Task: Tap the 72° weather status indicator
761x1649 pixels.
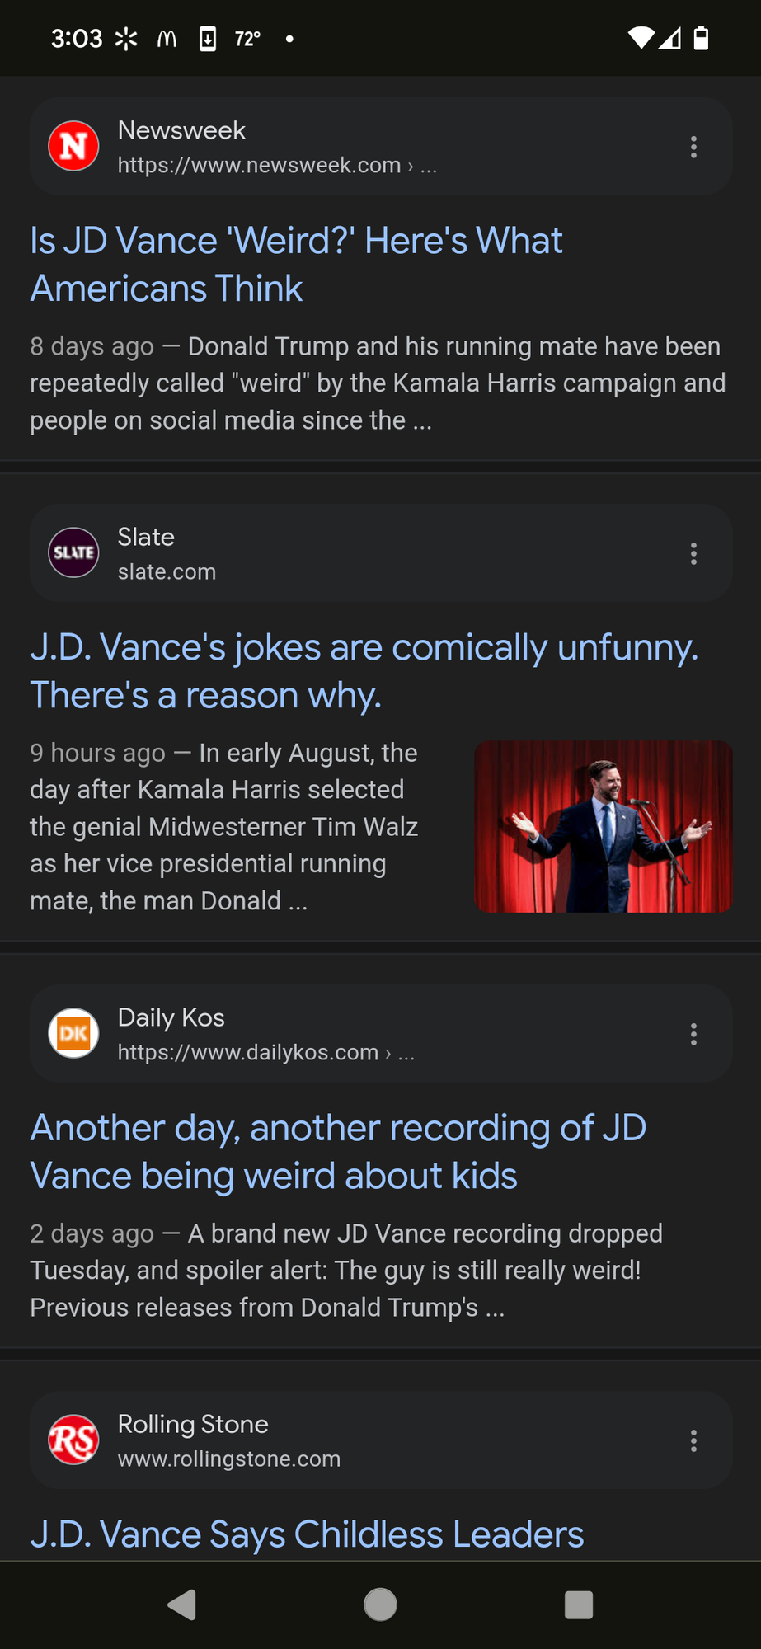Action: click(247, 39)
